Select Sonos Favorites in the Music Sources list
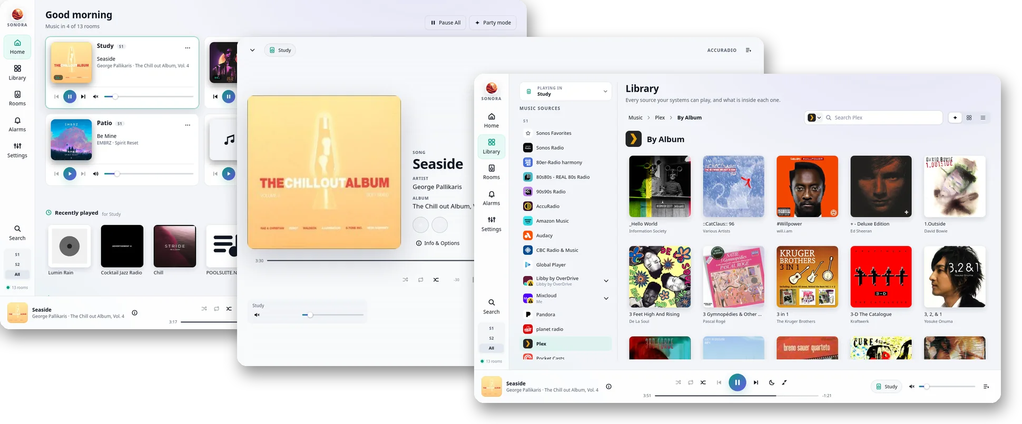Viewport: 1022px width, 424px height. coord(566,133)
